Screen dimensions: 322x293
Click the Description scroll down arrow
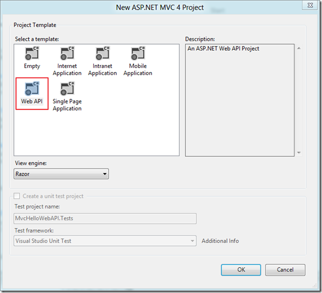299,153
